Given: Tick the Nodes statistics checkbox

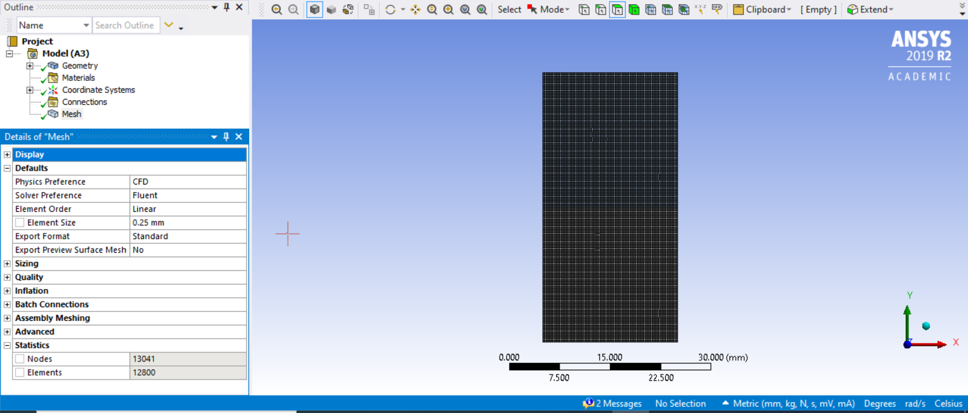Looking at the screenshot, I should [20, 359].
